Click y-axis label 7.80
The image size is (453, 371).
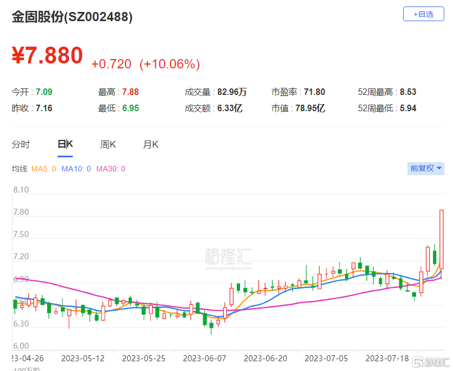point(21,212)
